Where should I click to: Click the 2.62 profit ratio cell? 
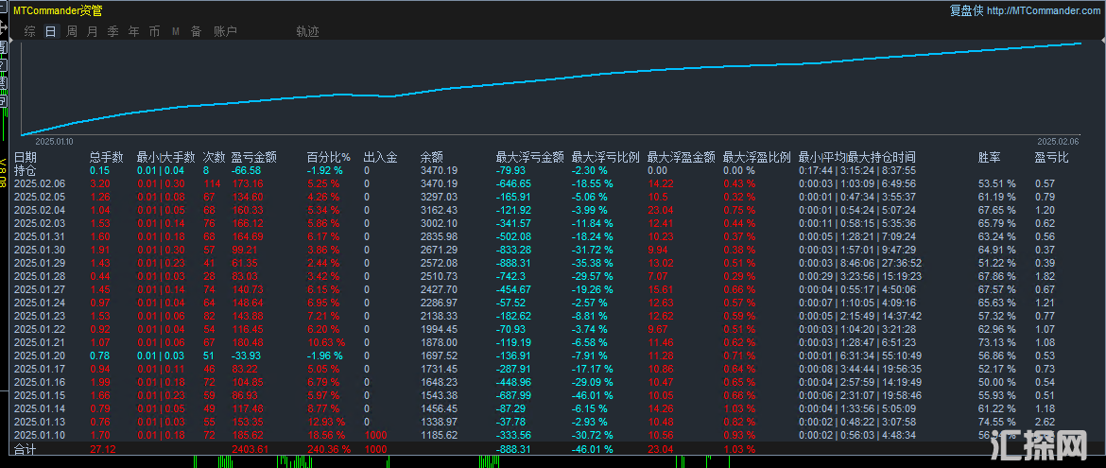(x=1044, y=422)
